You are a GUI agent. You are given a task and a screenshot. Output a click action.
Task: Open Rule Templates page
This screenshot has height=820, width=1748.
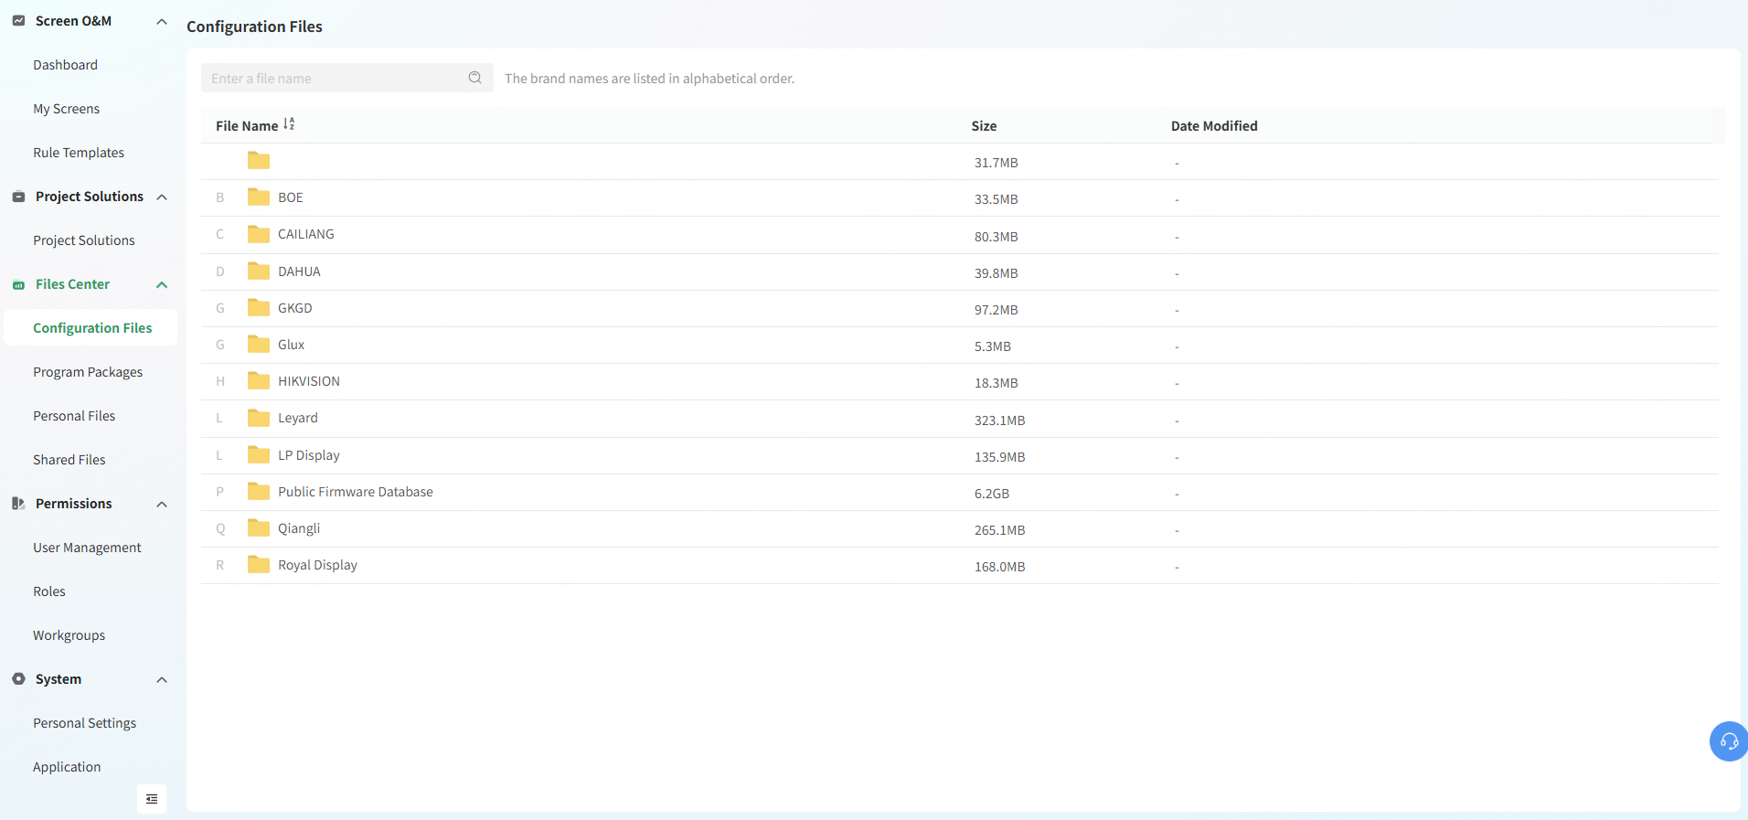(79, 153)
